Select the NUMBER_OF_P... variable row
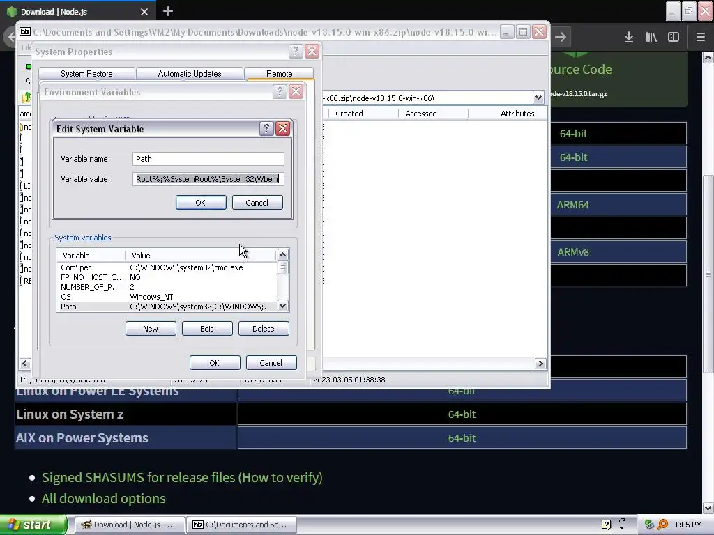The image size is (714, 535). pos(167,287)
